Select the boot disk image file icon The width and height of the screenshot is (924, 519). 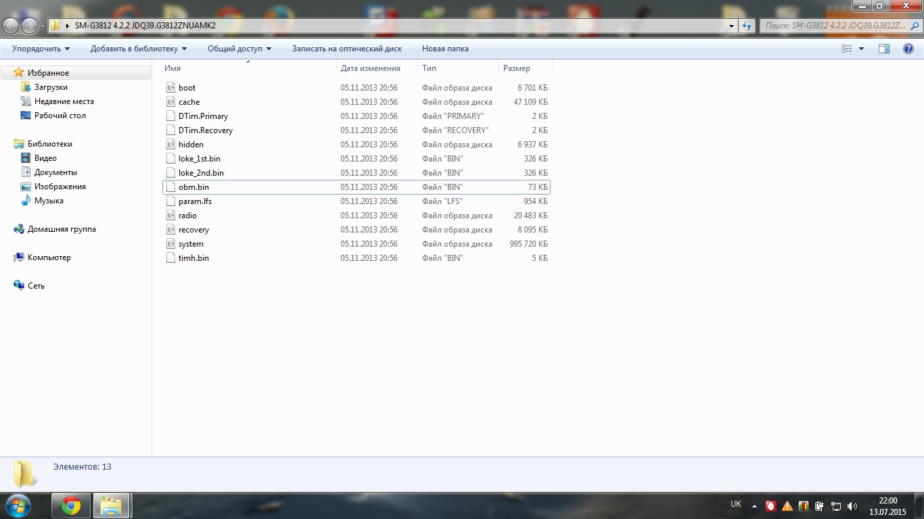coord(171,88)
